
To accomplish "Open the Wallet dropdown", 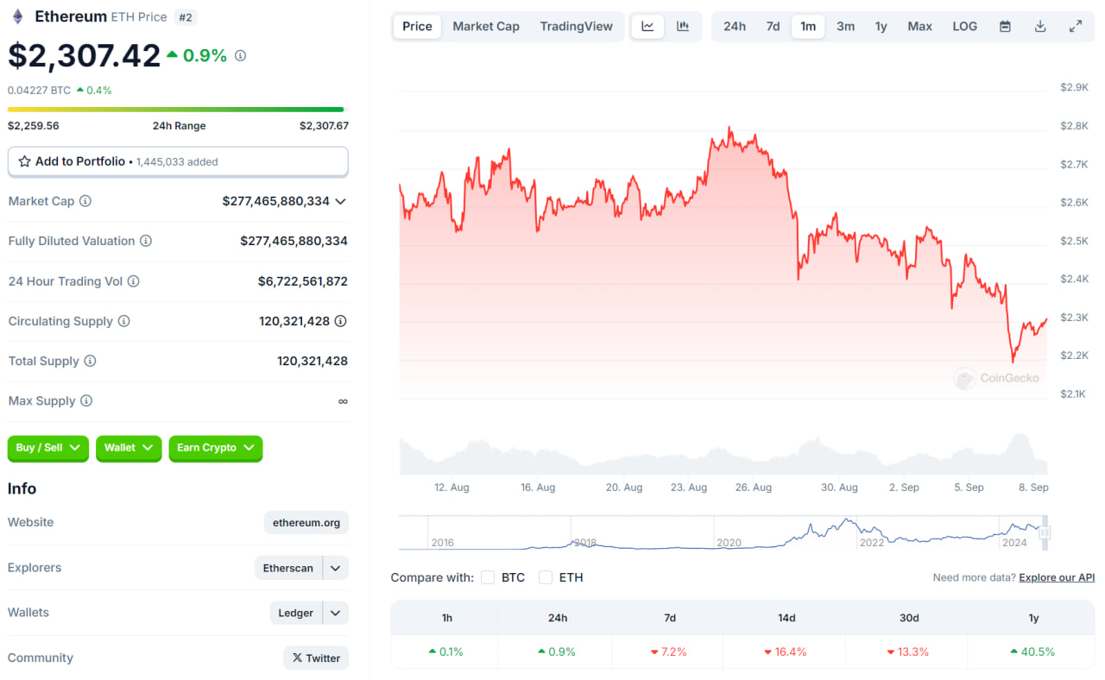I will click(129, 448).
